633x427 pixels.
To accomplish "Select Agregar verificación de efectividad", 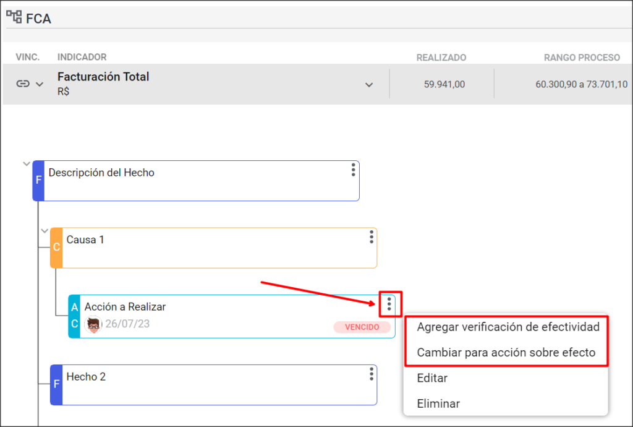I will [x=508, y=327].
